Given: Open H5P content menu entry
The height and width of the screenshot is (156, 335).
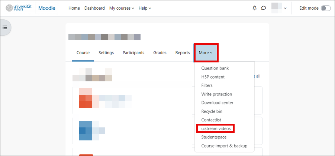Looking at the screenshot, I should [213, 77].
